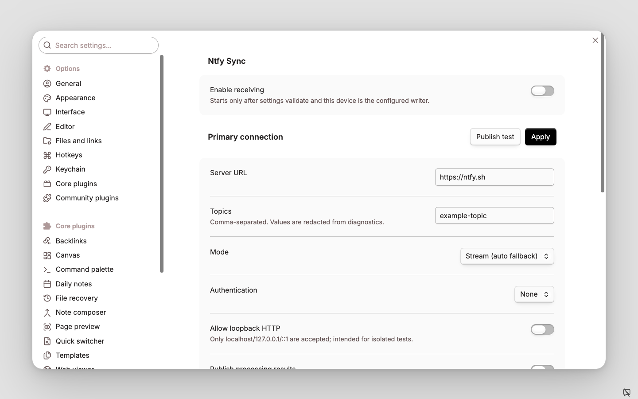Viewport: 638px width, 399px height.
Task: Open Backlinks plugin settings
Action: coord(98,241)
